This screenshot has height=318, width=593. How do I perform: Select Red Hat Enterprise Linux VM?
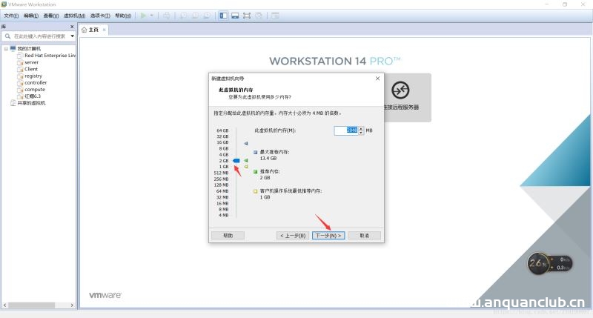click(50, 56)
